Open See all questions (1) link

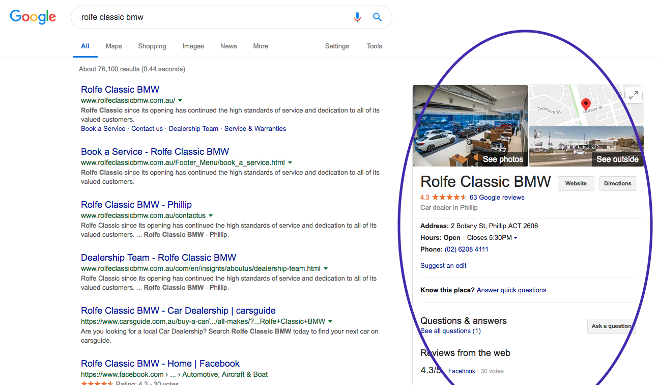coord(450,331)
